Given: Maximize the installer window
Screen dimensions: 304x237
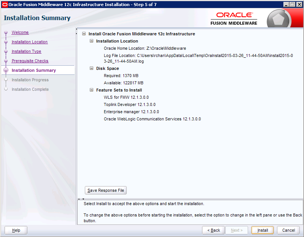Looking at the screenshot, I should (293, 5).
